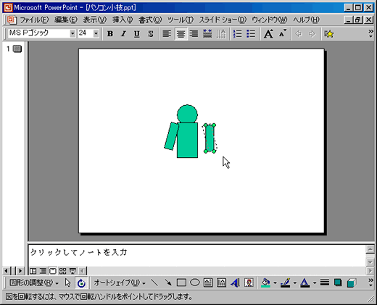
Task: Click the green circle head shape
Action: coord(187,114)
